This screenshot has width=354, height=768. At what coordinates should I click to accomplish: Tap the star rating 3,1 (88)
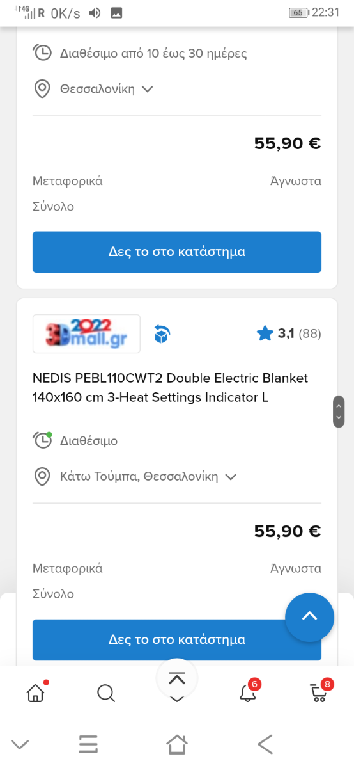[x=288, y=333]
